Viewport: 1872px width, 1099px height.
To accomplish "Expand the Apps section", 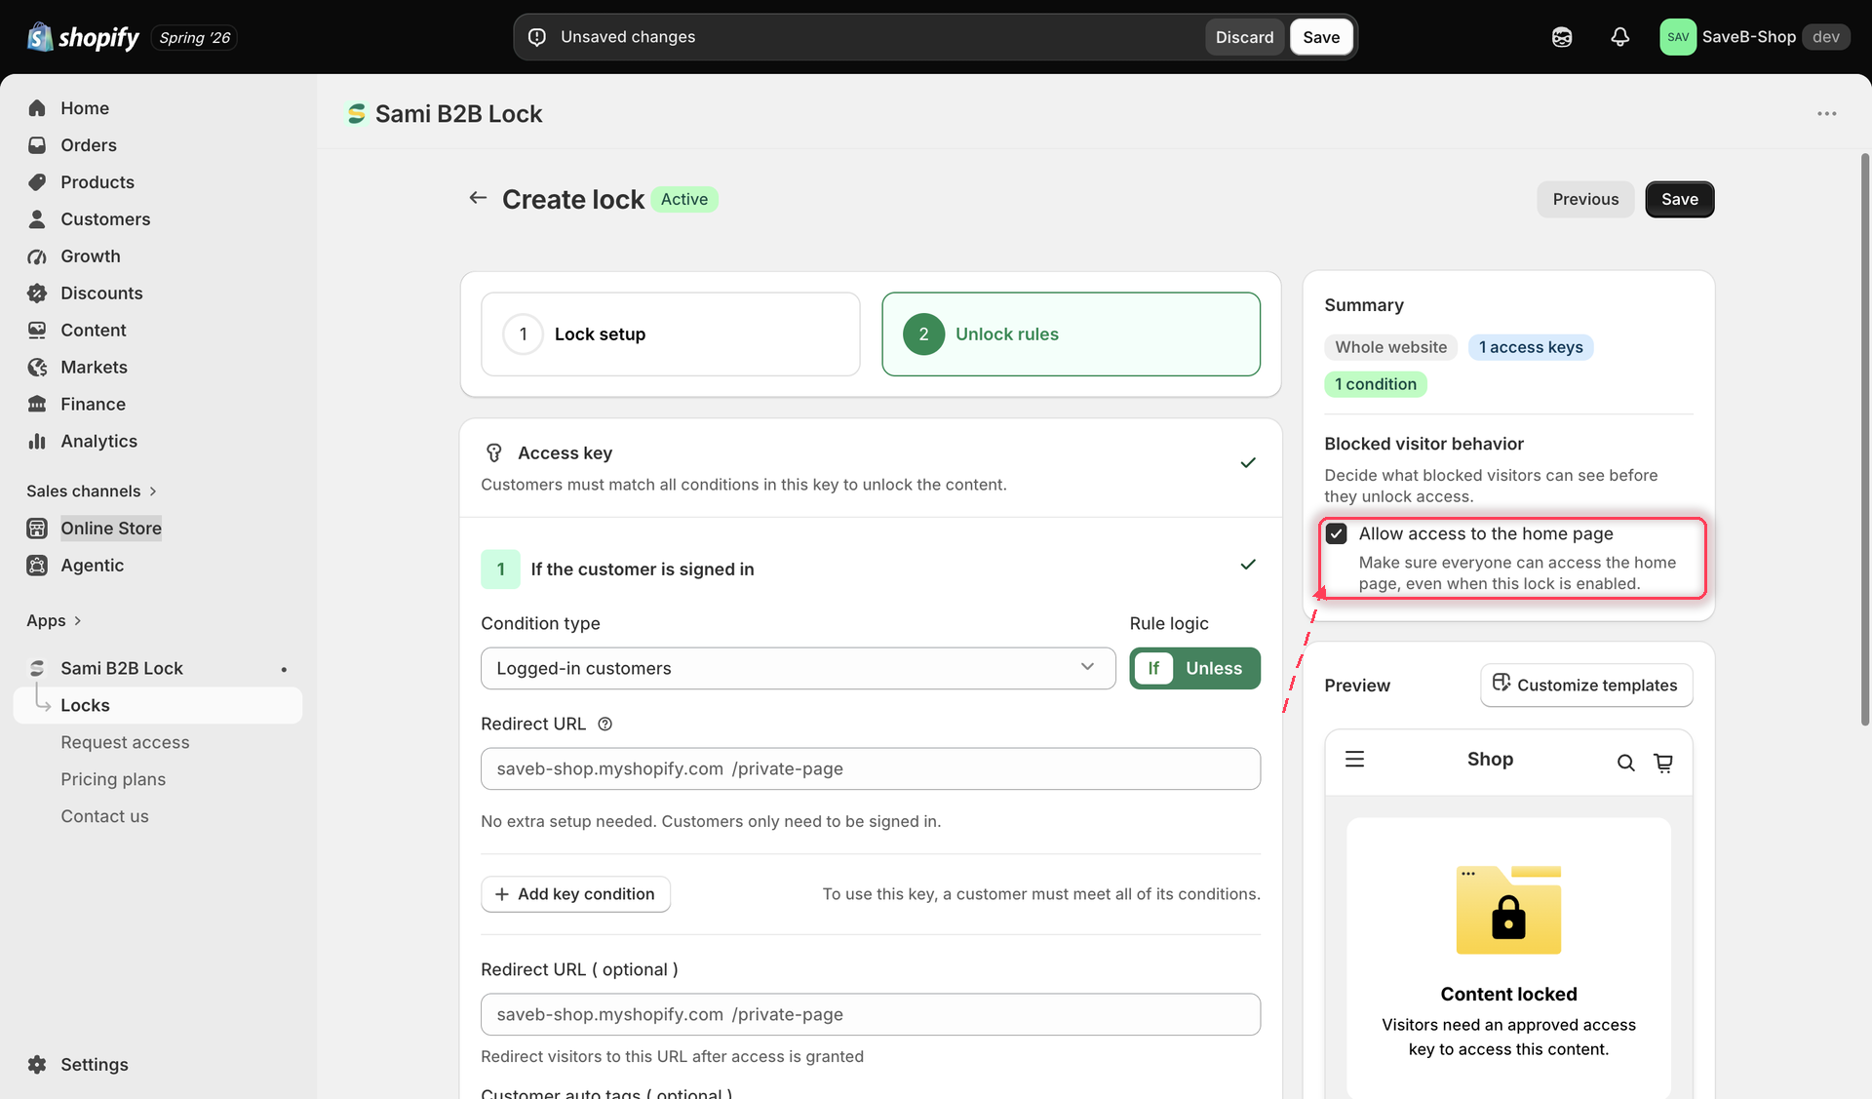I will [54, 620].
